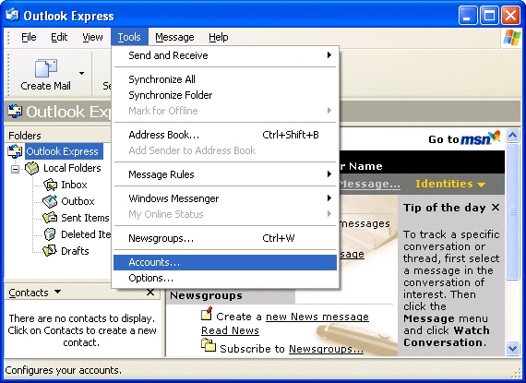Click the Subscribe to Newsgroups folder icon
This screenshot has height=383, width=526.
click(209, 345)
